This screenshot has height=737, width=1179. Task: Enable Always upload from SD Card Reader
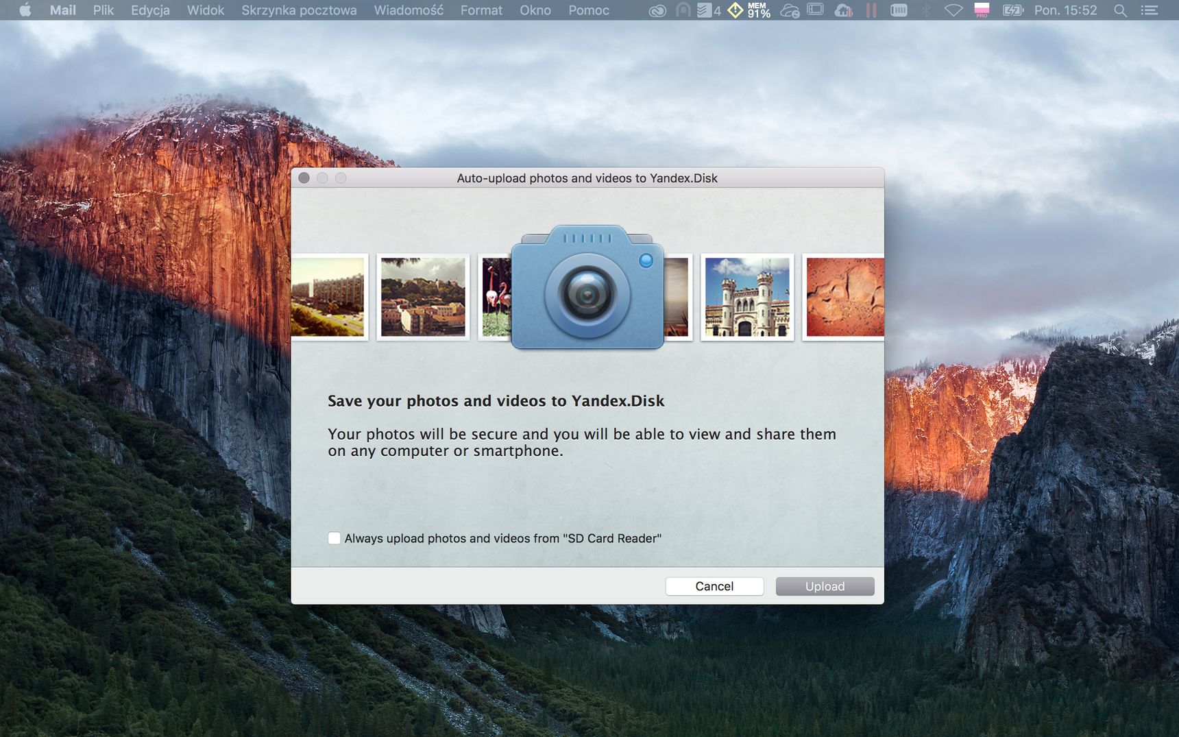(x=335, y=538)
